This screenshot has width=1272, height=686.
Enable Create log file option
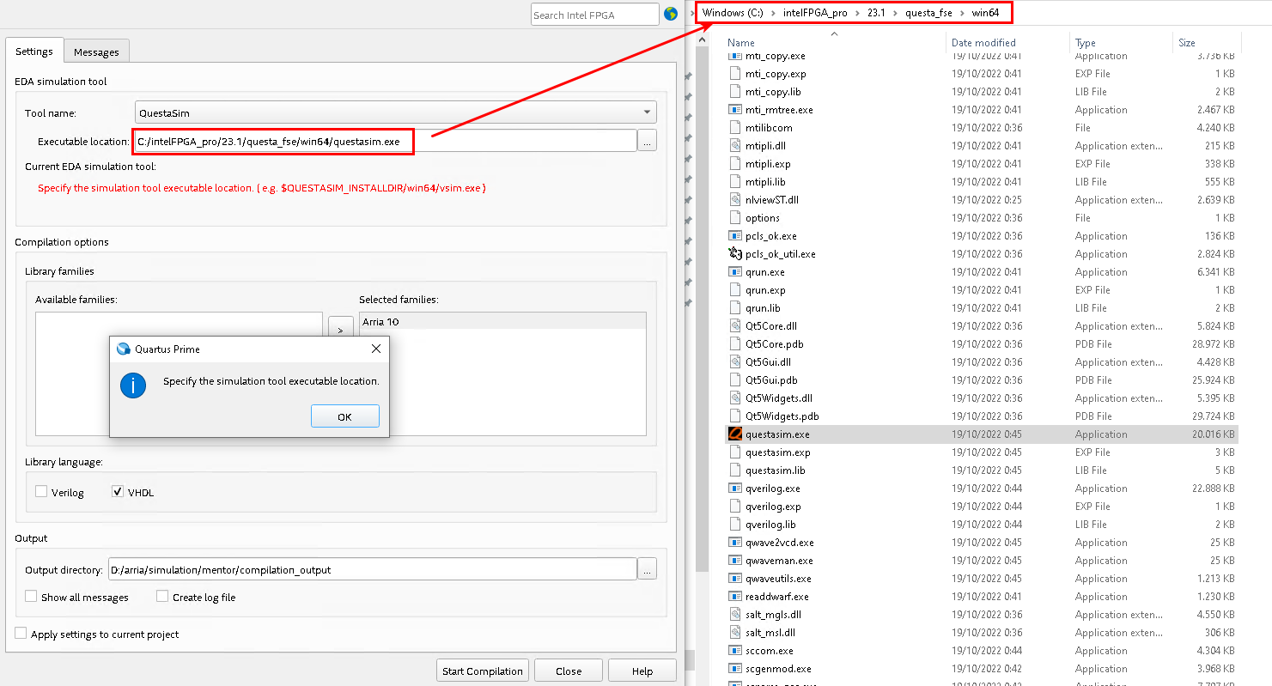pyautogui.click(x=162, y=597)
